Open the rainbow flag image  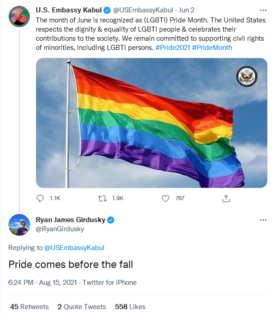pos(151,123)
